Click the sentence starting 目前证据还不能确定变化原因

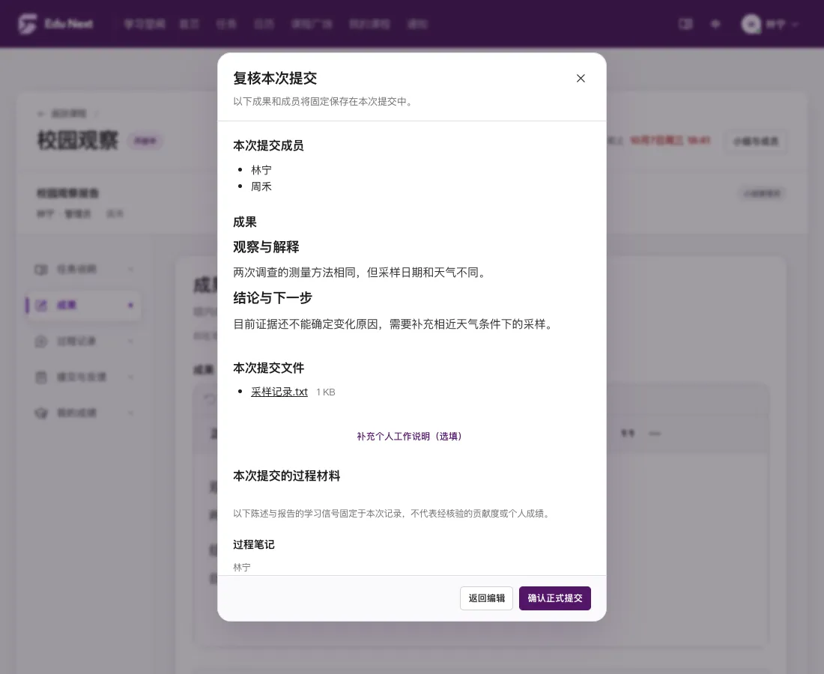(x=395, y=324)
